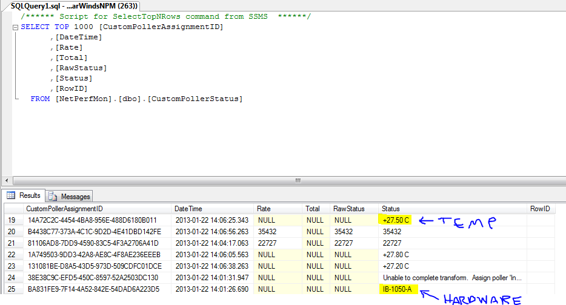Select the CustomPollerAssignmentID column header
The height and width of the screenshot is (305, 566).
(97, 209)
